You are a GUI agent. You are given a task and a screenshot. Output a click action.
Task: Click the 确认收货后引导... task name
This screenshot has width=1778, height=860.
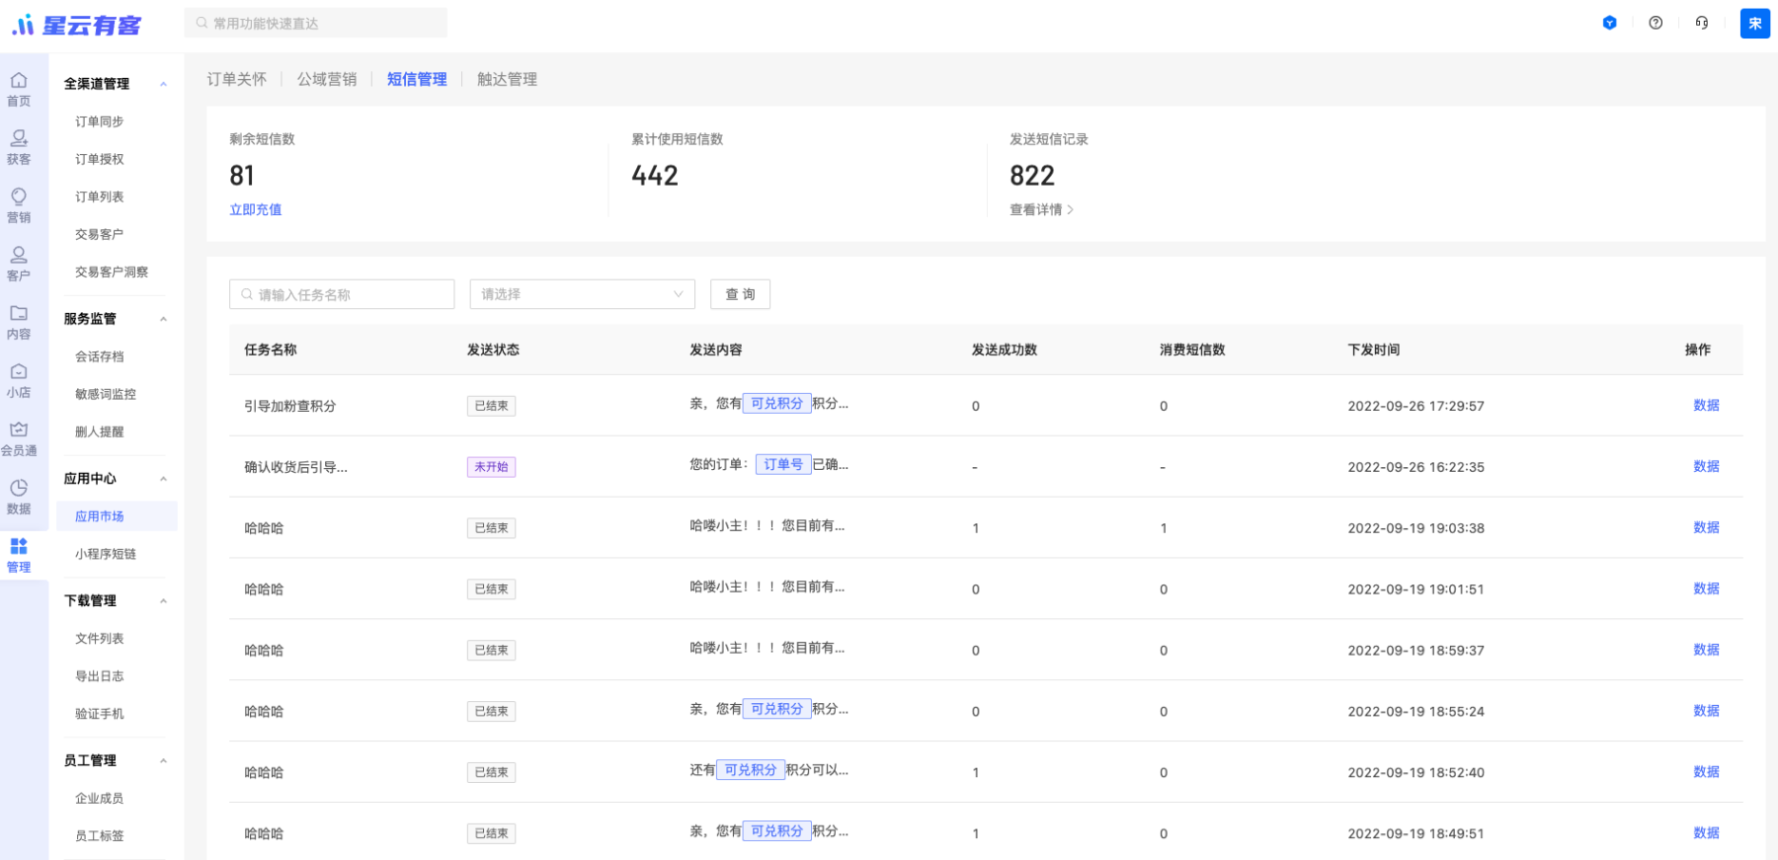[295, 467]
